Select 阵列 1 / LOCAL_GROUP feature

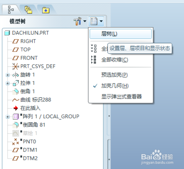[x=51, y=116]
